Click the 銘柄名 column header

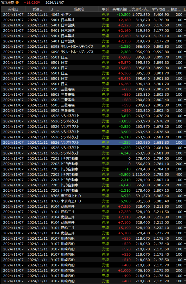point(79,9)
